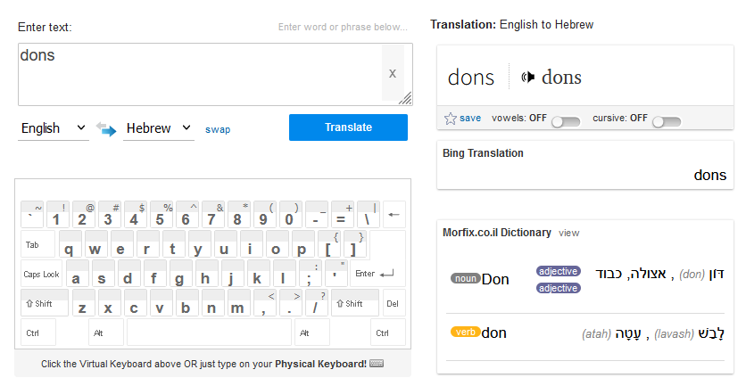Tap the Caps Lock key
Viewport: 754px width, 386px height.
(41, 274)
